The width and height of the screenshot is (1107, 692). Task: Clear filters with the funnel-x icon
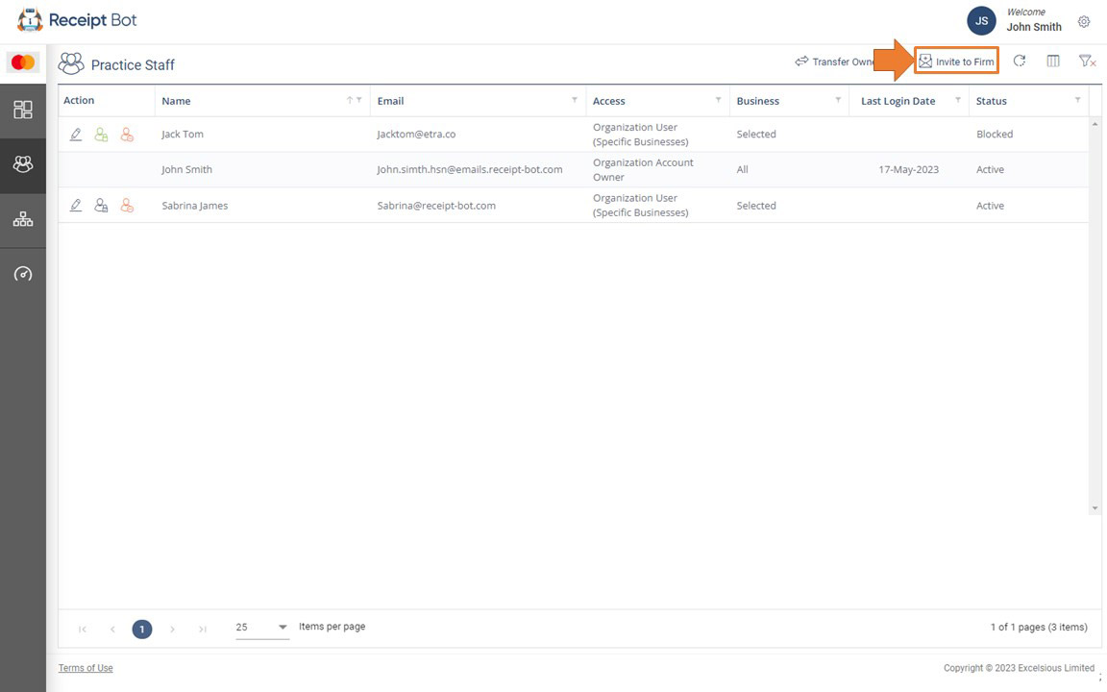click(x=1087, y=62)
